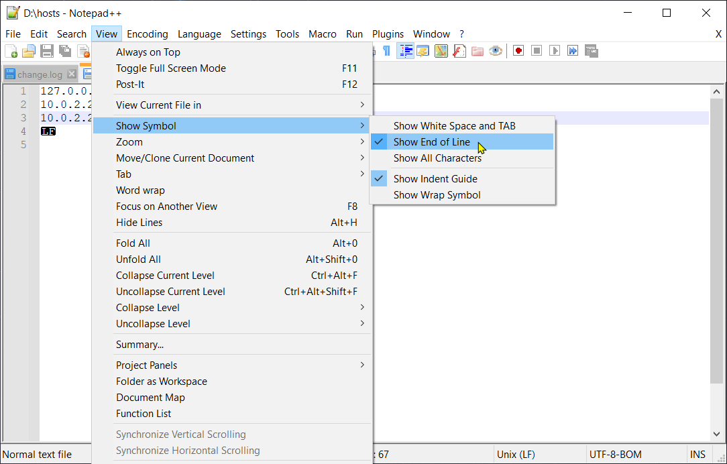
Task: Toggle the Indent Guide toolbar icon
Action: click(405, 50)
